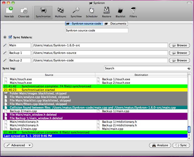Click Browse for the Main folder
The height and width of the screenshot is (157, 194).
(179, 45)
